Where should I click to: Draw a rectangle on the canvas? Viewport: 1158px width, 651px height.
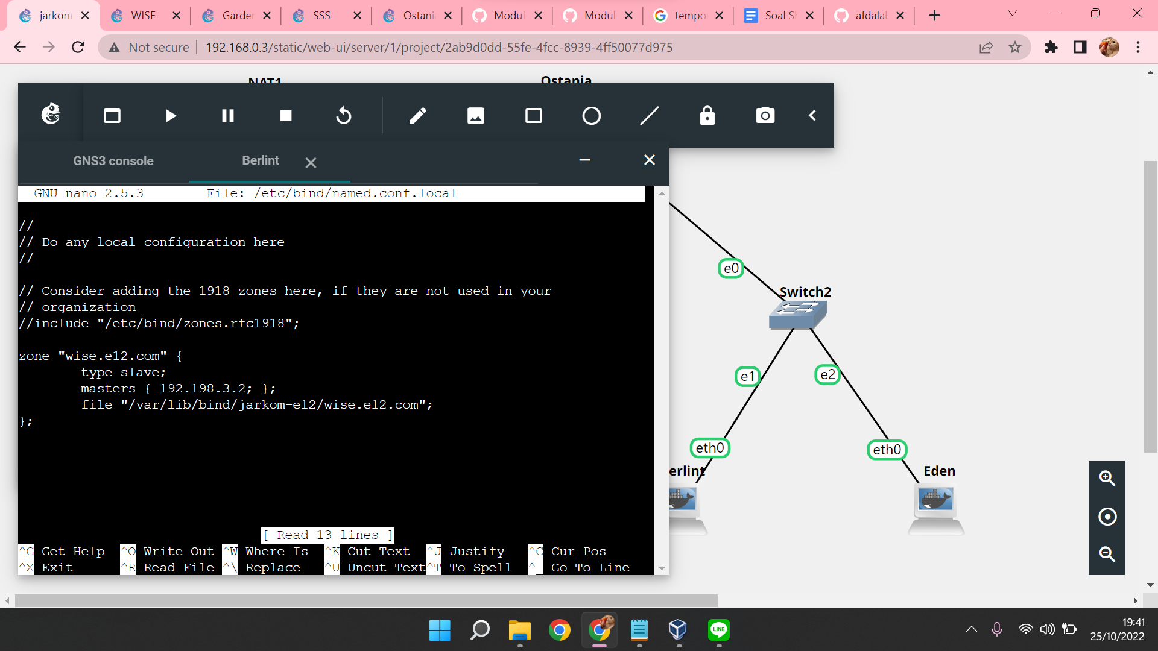point(534,115)
